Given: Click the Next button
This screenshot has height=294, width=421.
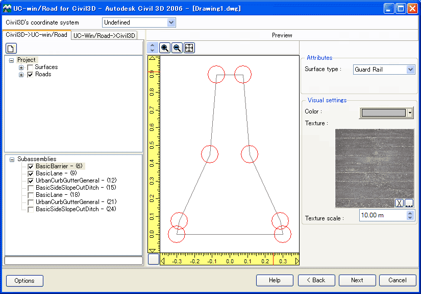Looking at the screenshot, I should 357,280.
